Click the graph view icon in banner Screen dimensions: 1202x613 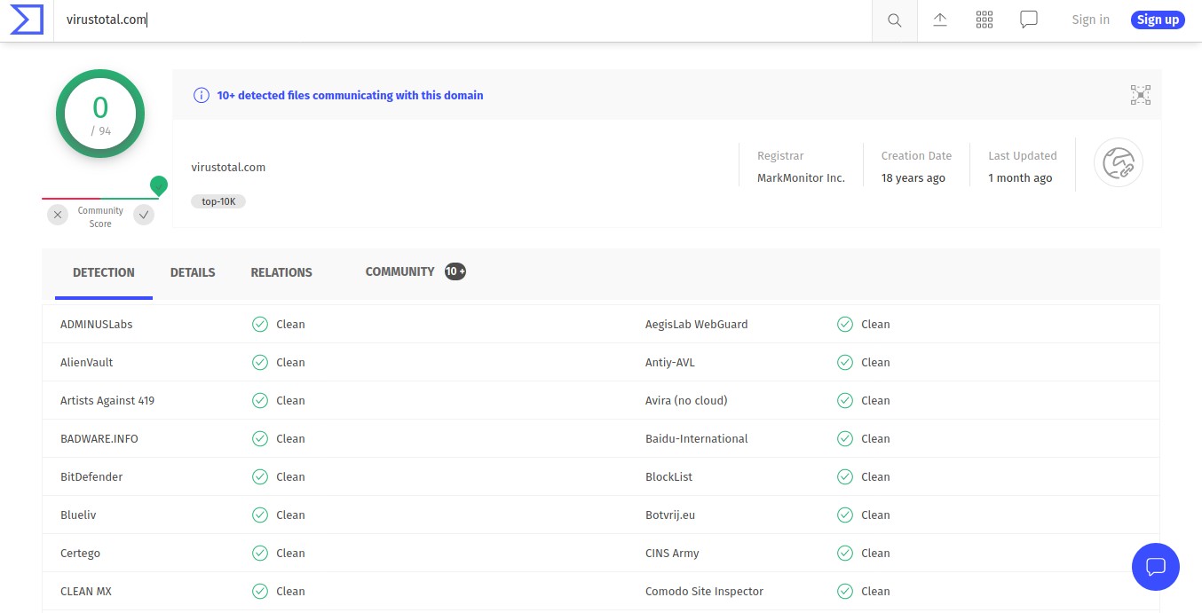point(1140,95)
